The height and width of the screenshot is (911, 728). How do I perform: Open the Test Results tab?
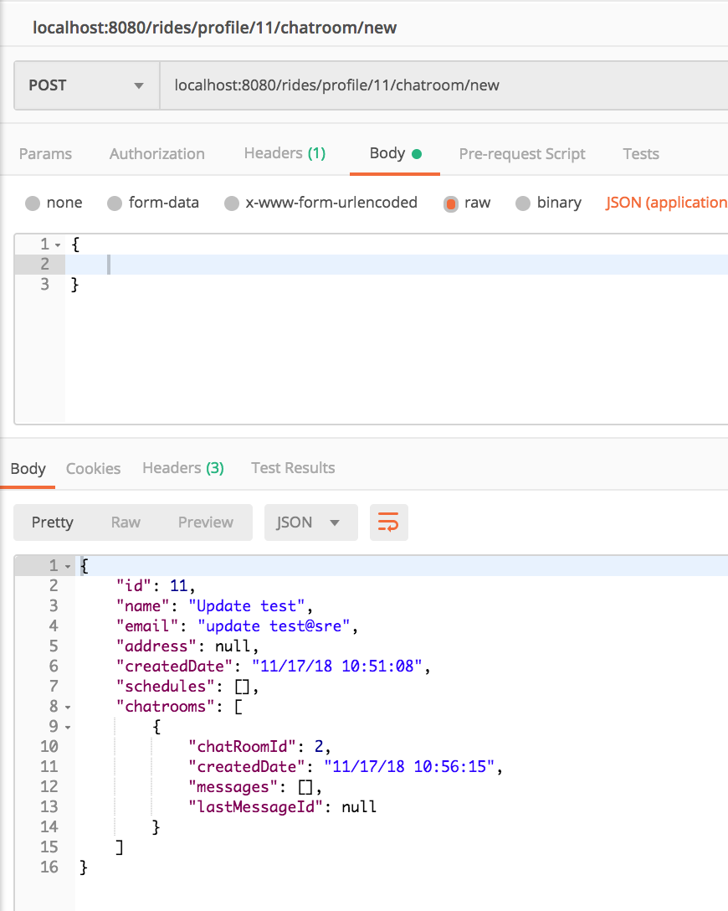293,468
